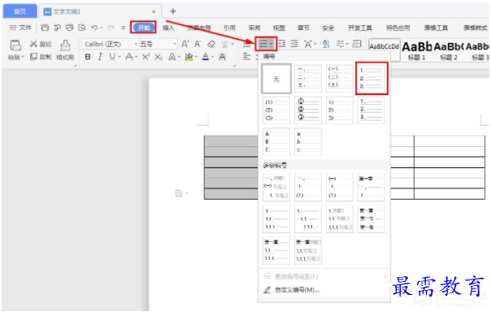Image resolution: width=491 pixels, height=312 pixels.
Task: Click the Undo arrow icon
Action: [x=94, y=28]
